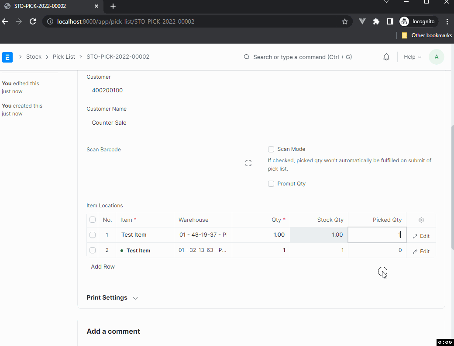Click Customer Name value Counter Sale
454x346 pixels.
point(109,122)
